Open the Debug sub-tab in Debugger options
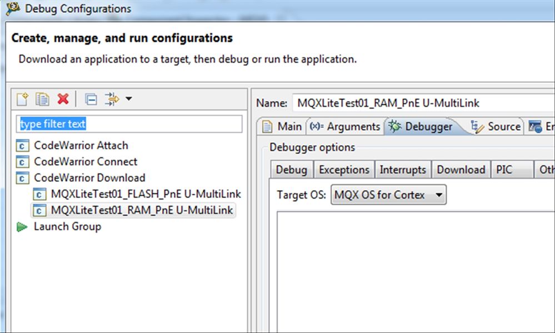This screenshot has height=333, width=555. (x=292, y=170)
